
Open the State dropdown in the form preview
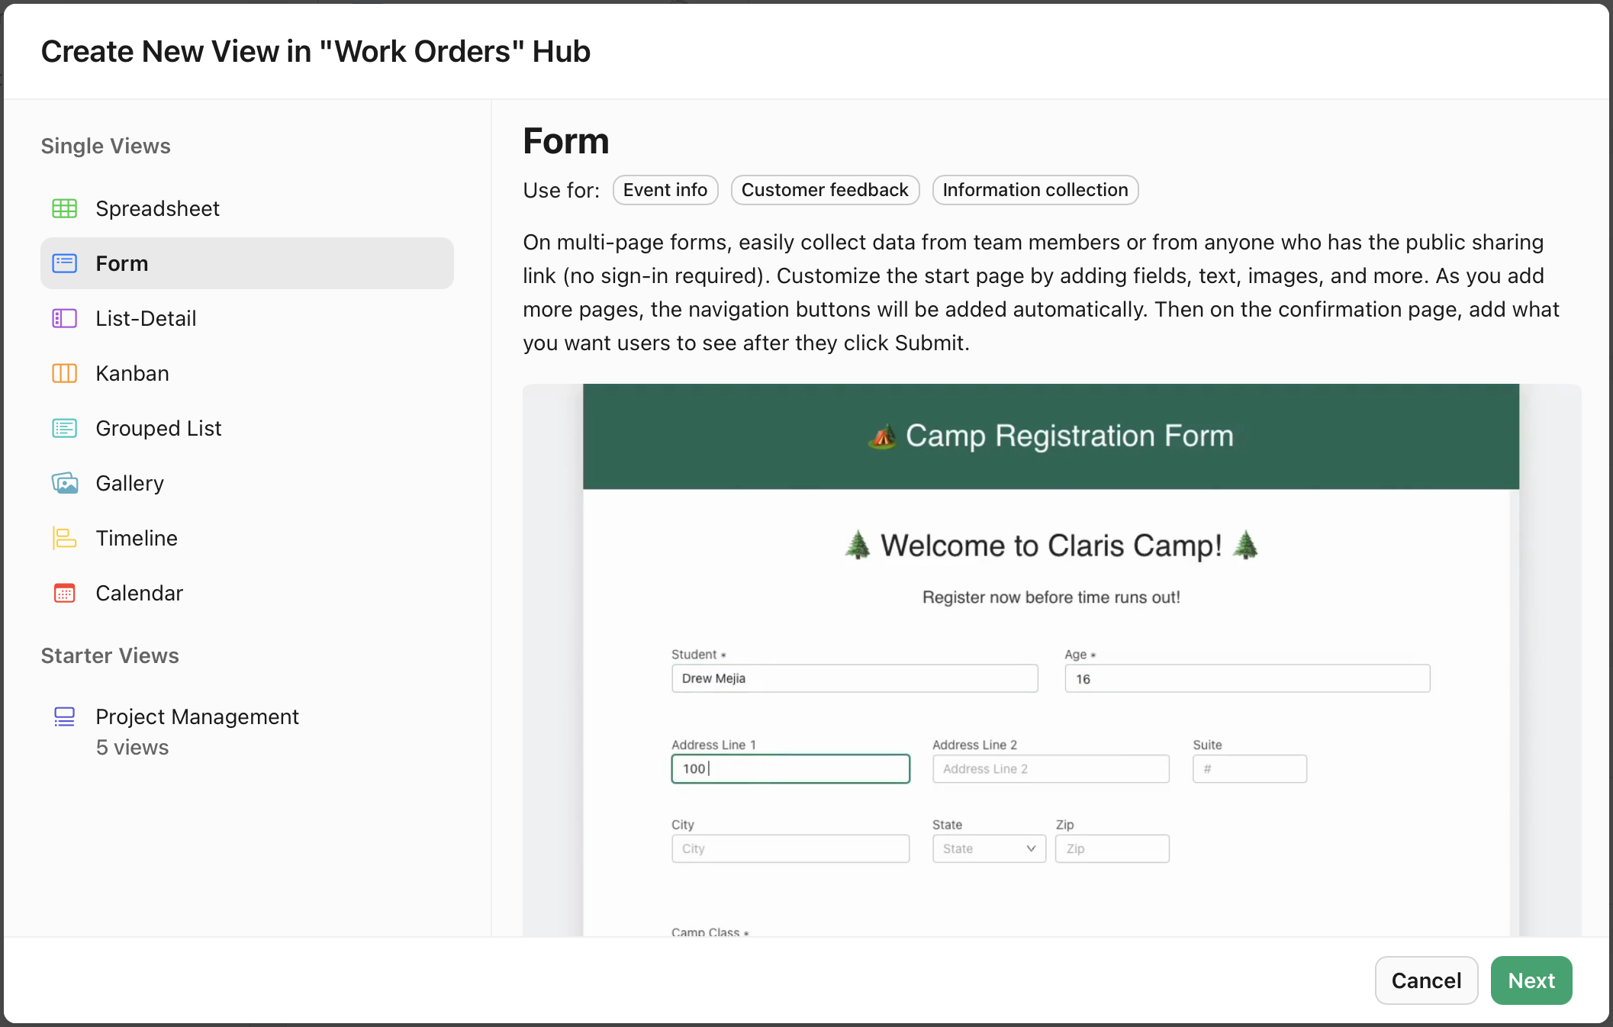988,848
